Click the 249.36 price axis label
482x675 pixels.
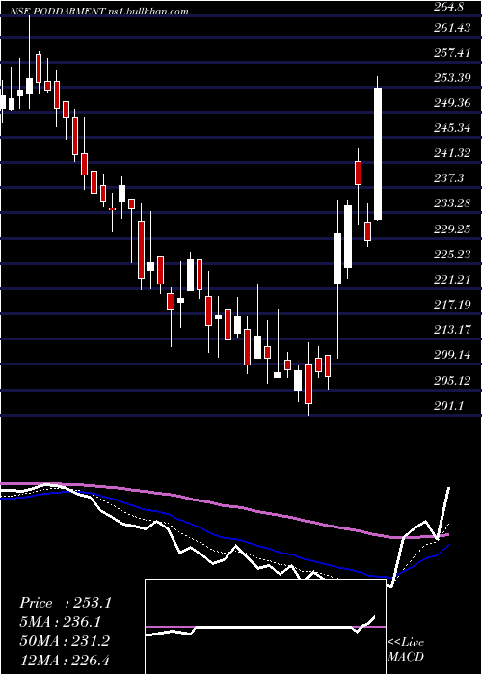click(x=453, y=103)
